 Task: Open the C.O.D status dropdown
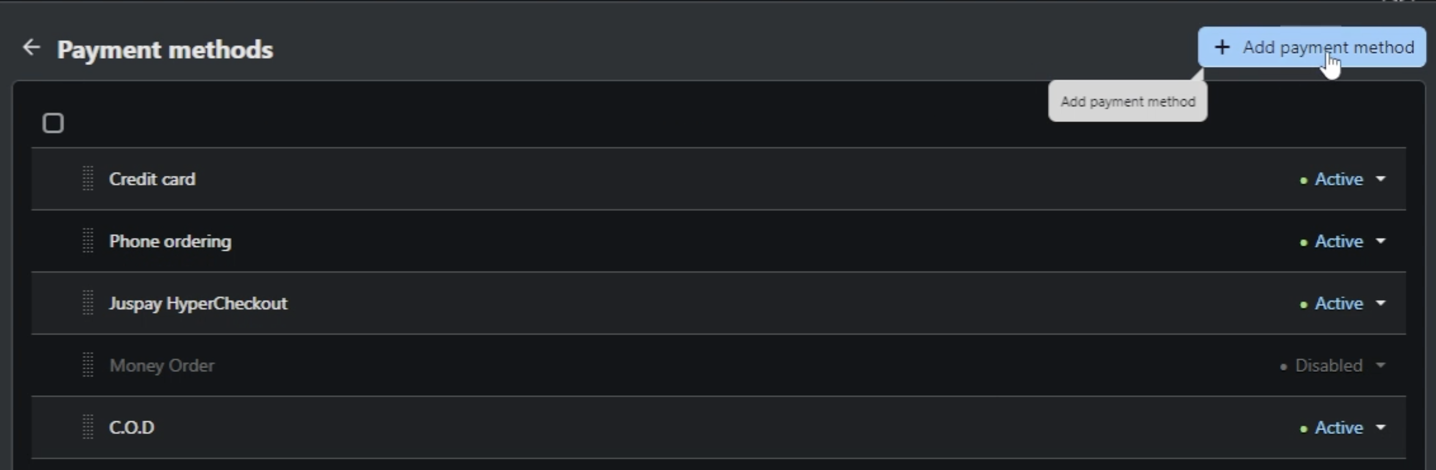click(x=1380, y=428)
